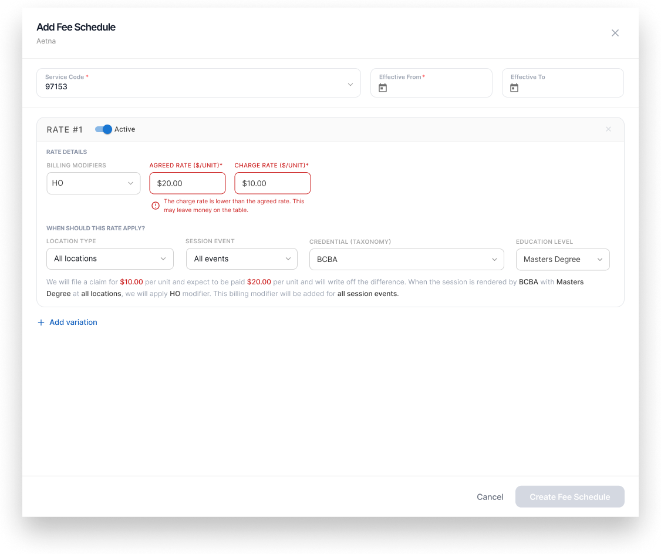
Task: Click the red charge rate warning icon
Action: pyautogui.click(x=156, y=206)
